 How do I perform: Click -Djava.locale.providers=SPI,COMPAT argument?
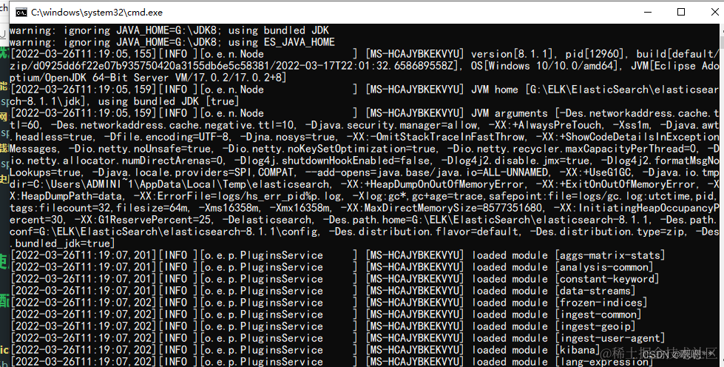coord(190,172)
